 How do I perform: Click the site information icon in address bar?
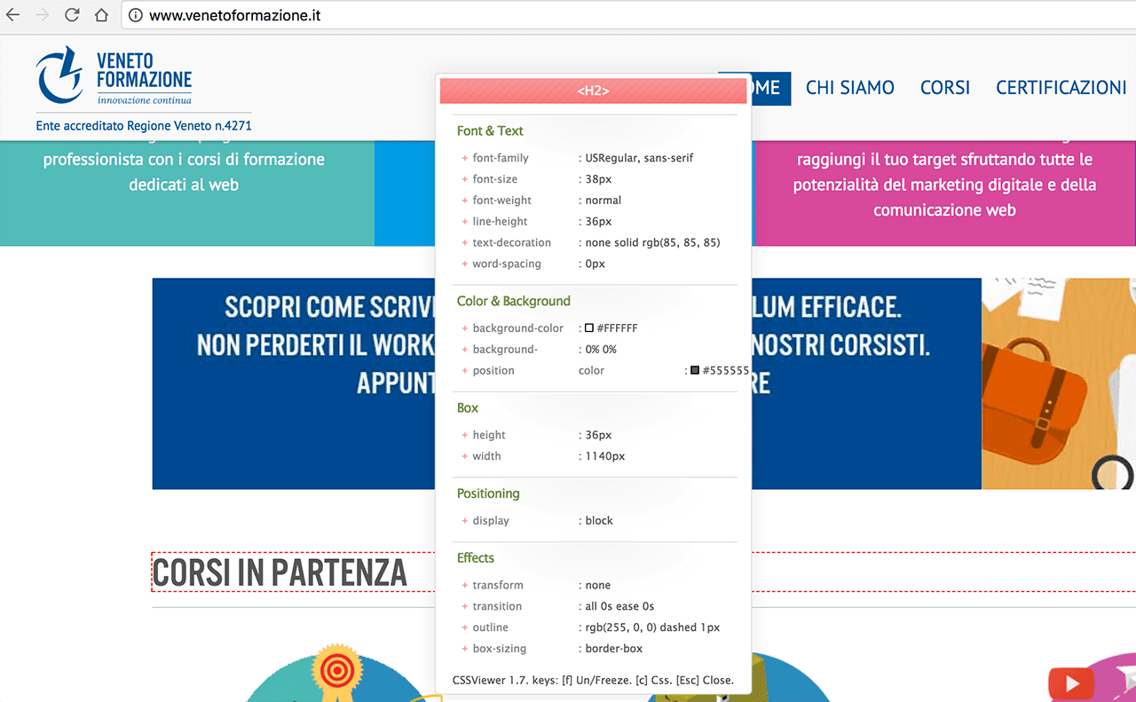tap(135, 15)
